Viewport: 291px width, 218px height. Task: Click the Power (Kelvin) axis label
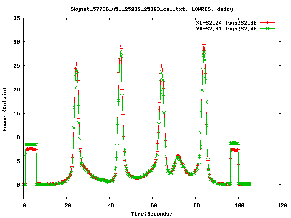[5, 109]
